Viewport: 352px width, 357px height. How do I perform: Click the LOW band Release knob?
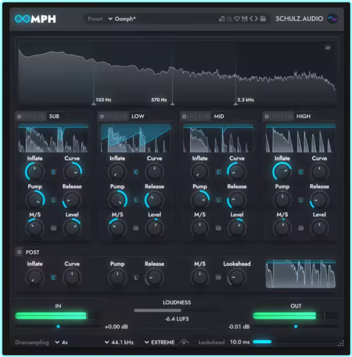(154, 199)
